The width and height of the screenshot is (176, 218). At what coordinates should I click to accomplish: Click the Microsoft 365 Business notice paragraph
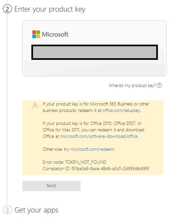[96, 107]
